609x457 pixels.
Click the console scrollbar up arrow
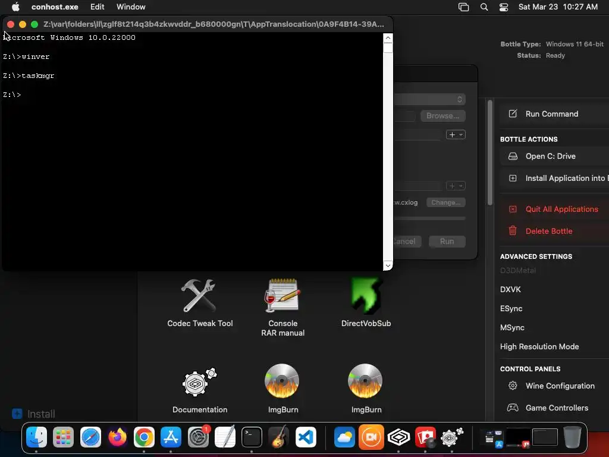388,37
